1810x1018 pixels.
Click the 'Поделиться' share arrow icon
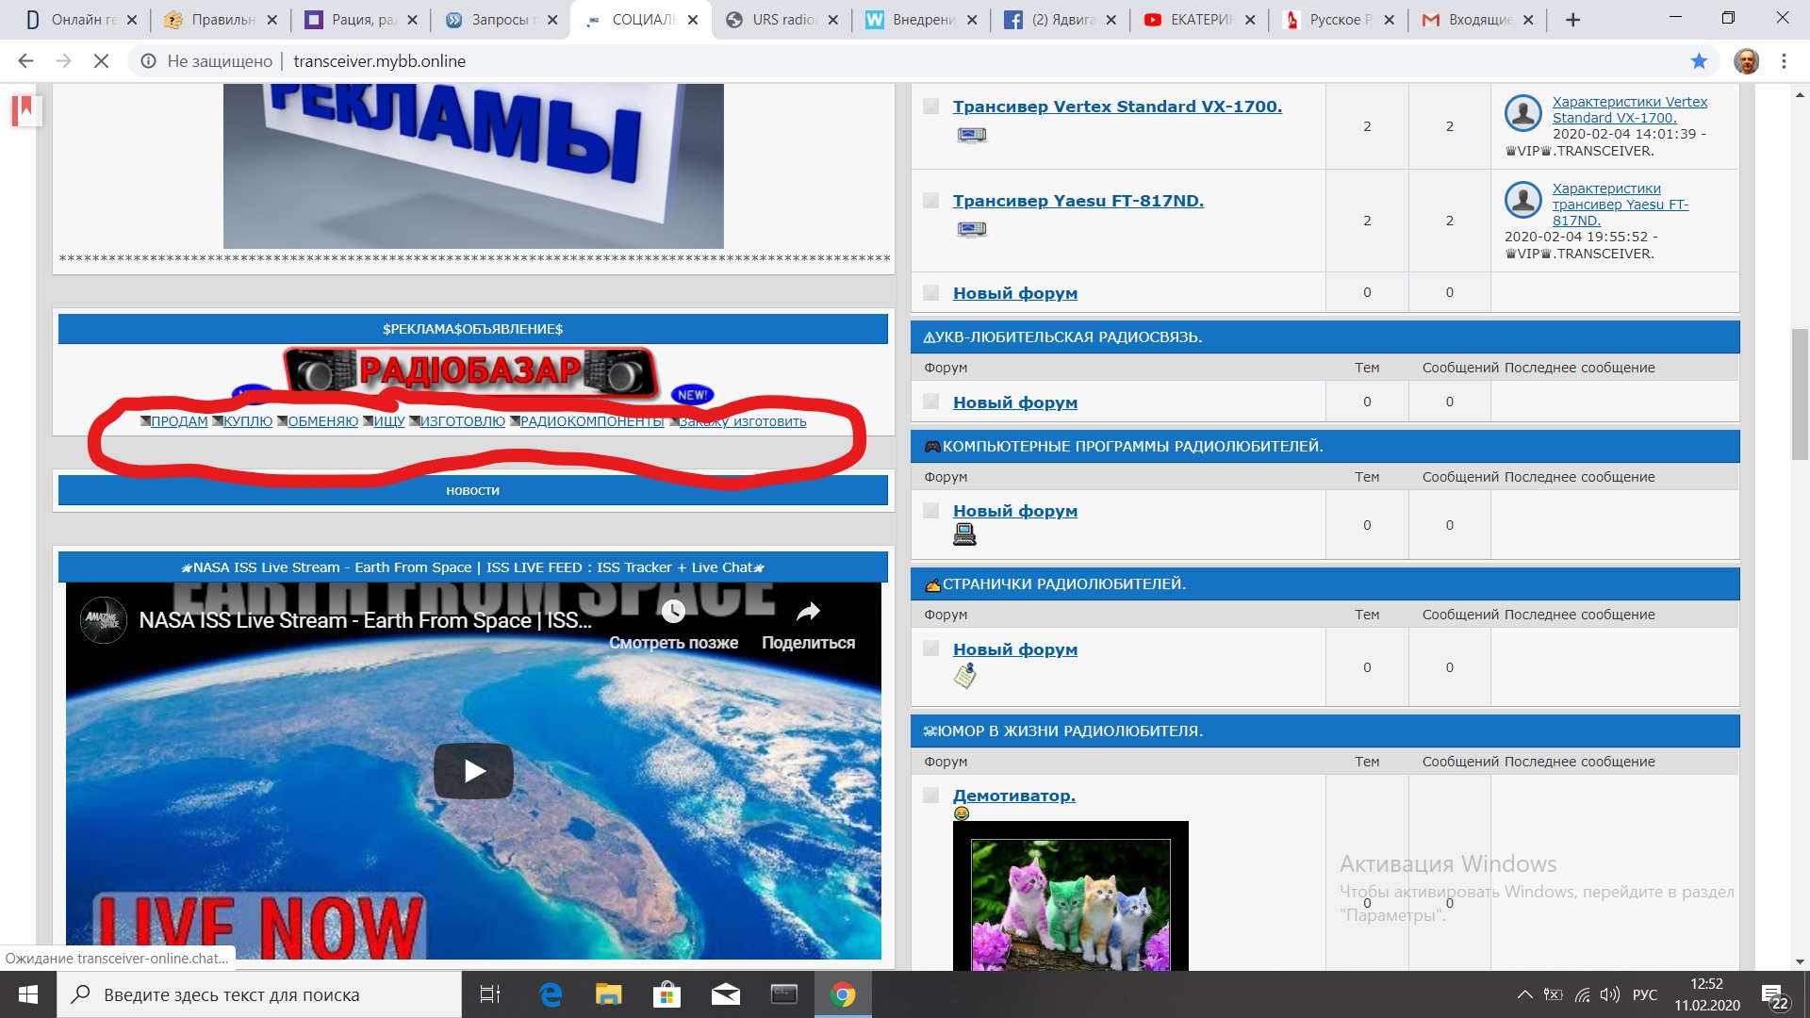(x=808, y=612)
